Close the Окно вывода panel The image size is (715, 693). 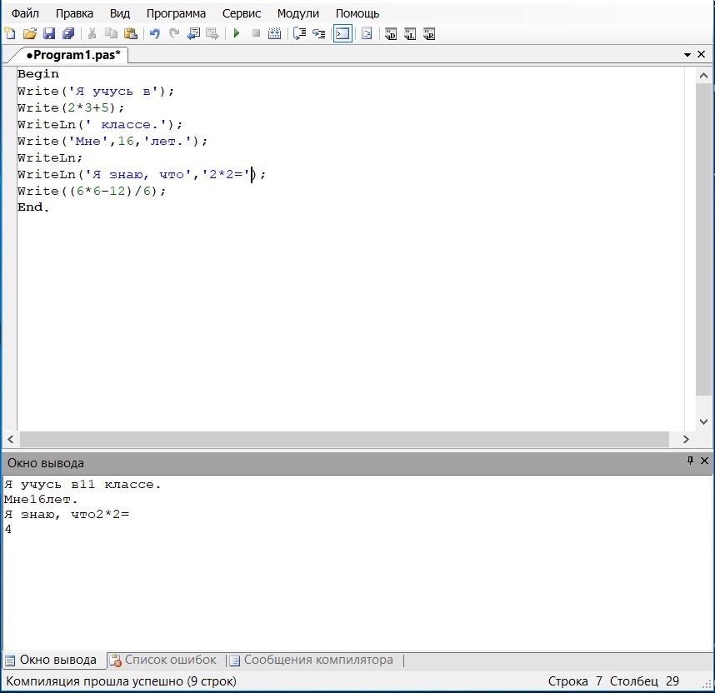point(705,461)
